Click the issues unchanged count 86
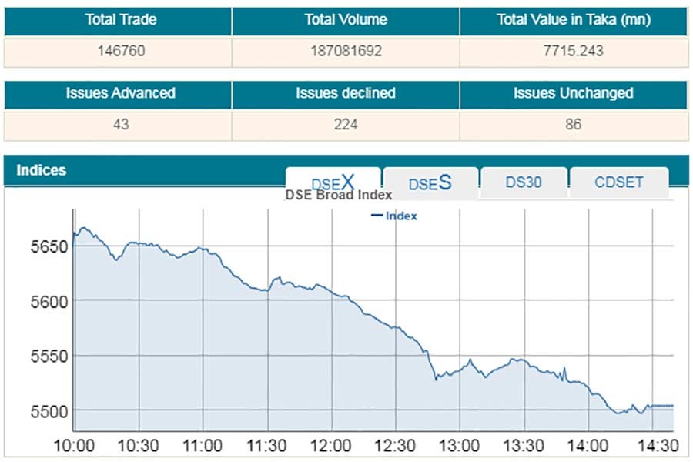Image resolution: width=693 pixels, height=462 pixels. point(573,123)
